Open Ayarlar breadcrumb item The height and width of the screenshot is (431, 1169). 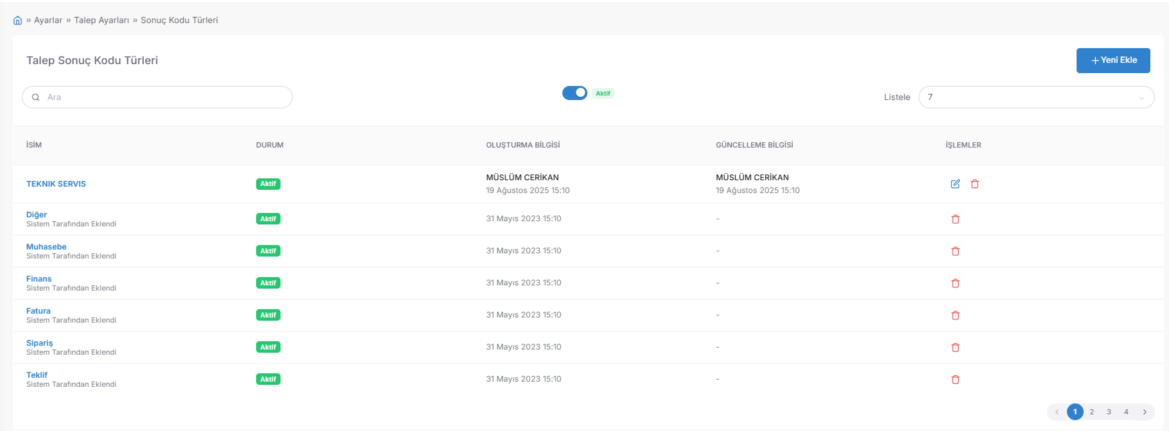click(x=48, y=21)
